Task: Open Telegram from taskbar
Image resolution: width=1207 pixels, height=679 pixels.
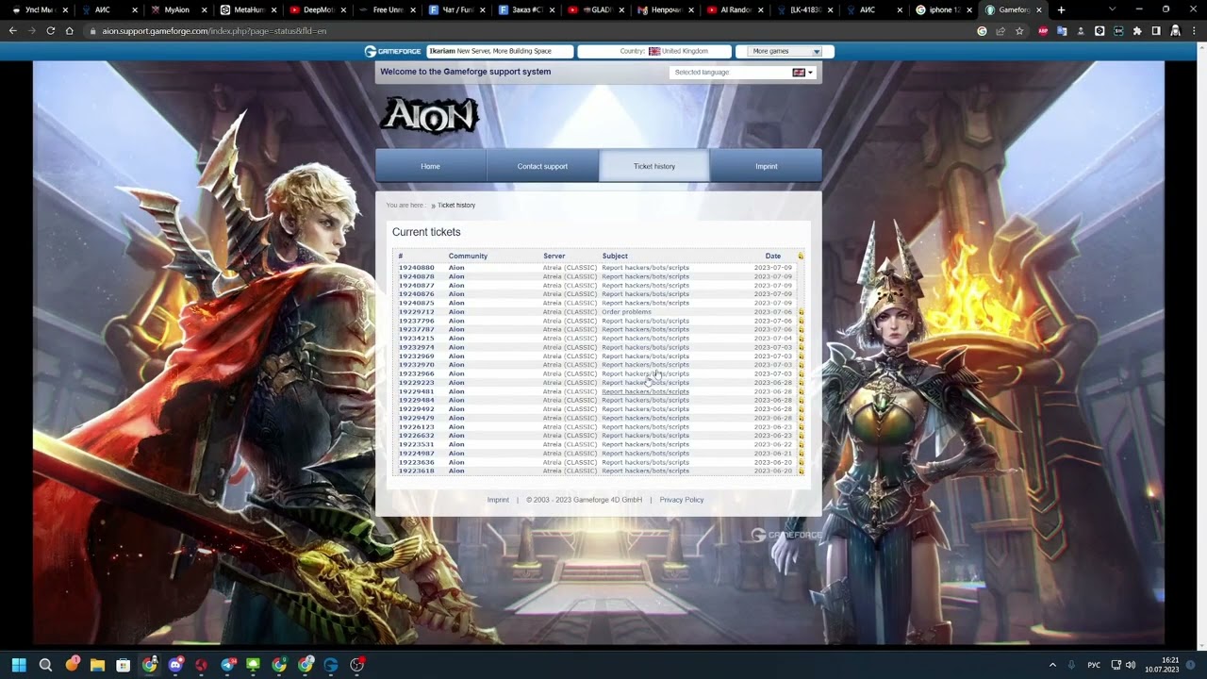Action: 227,665
